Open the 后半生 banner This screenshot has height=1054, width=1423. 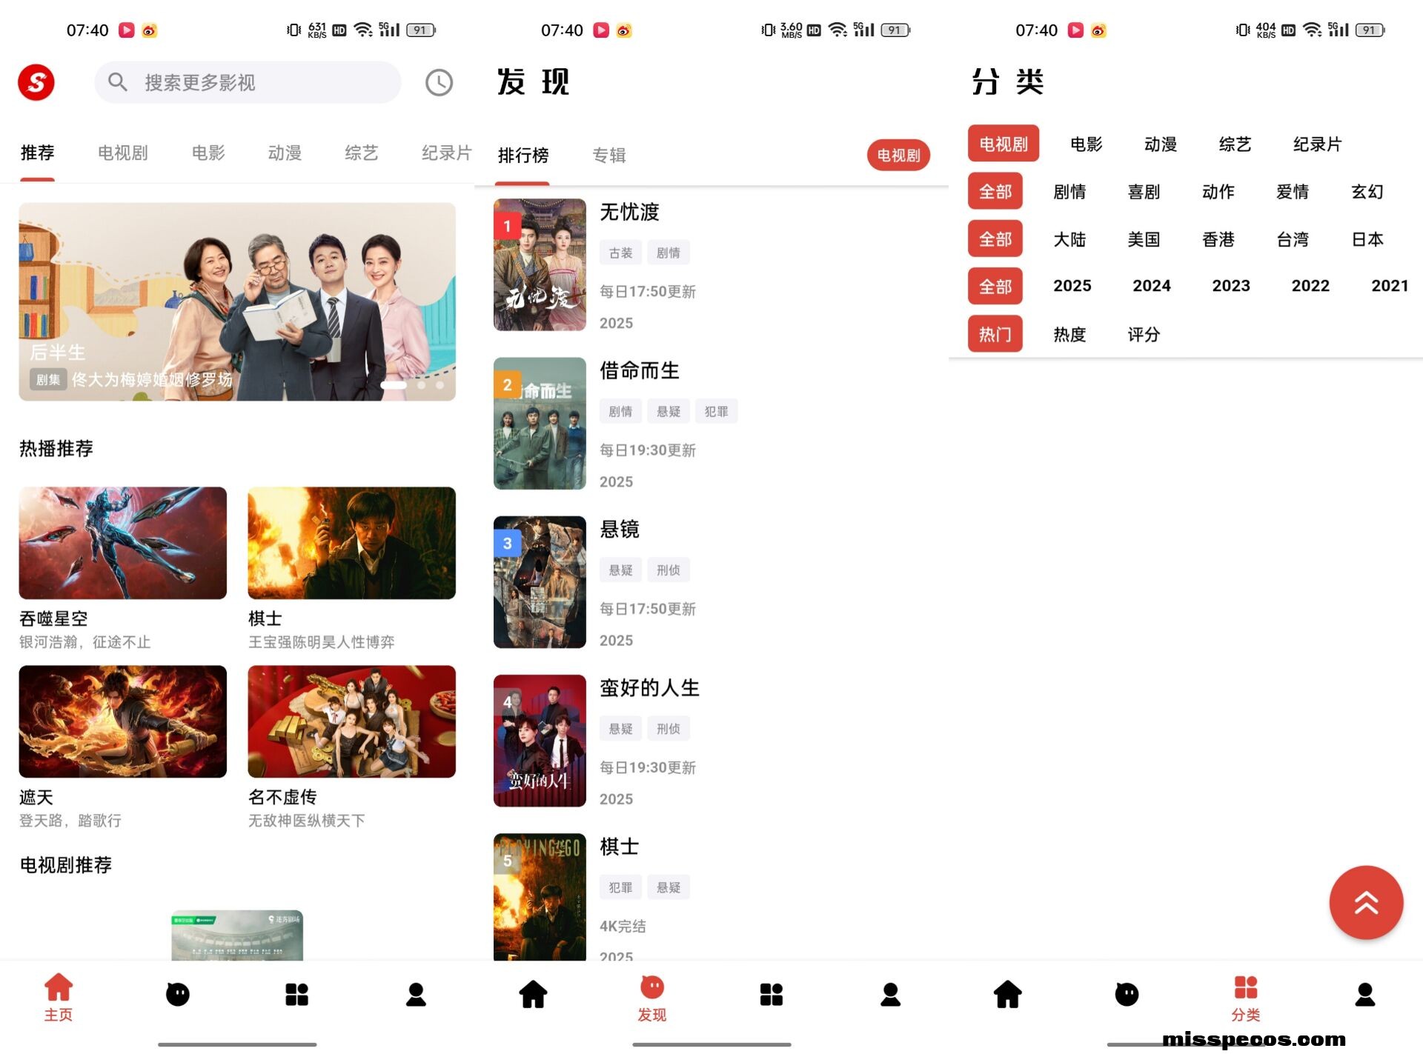click(237, 301)
